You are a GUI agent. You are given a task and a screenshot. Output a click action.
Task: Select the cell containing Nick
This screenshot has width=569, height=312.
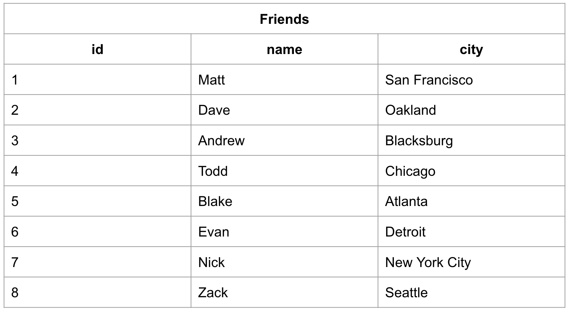click(211, 262)
